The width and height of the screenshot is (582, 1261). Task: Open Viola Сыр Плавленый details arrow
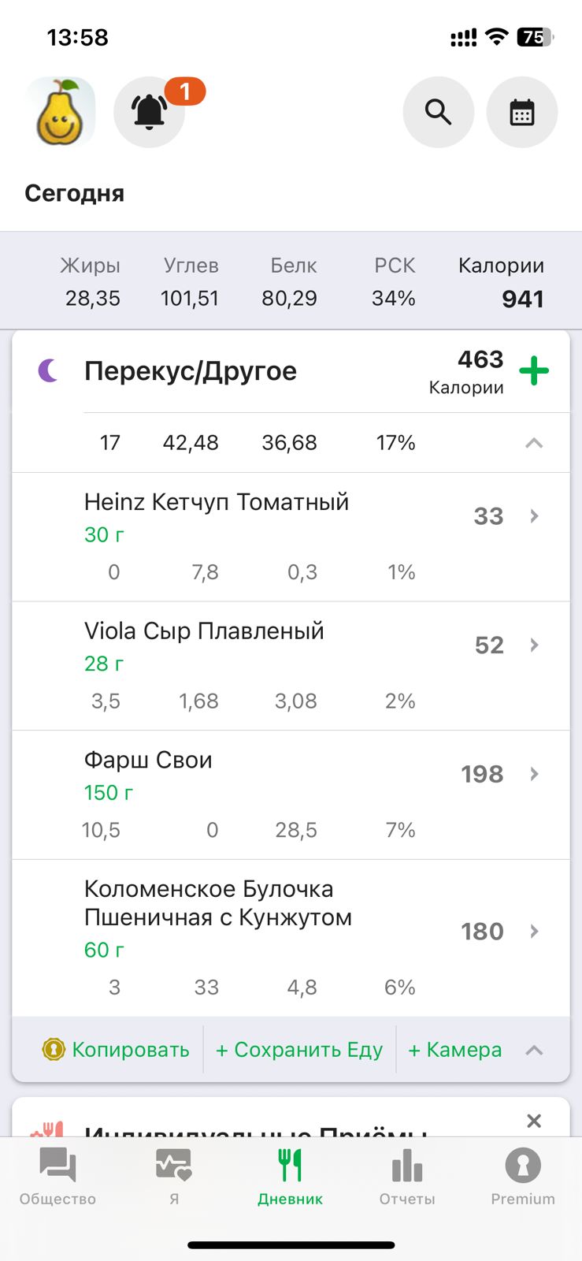click(x=535, y=645)
